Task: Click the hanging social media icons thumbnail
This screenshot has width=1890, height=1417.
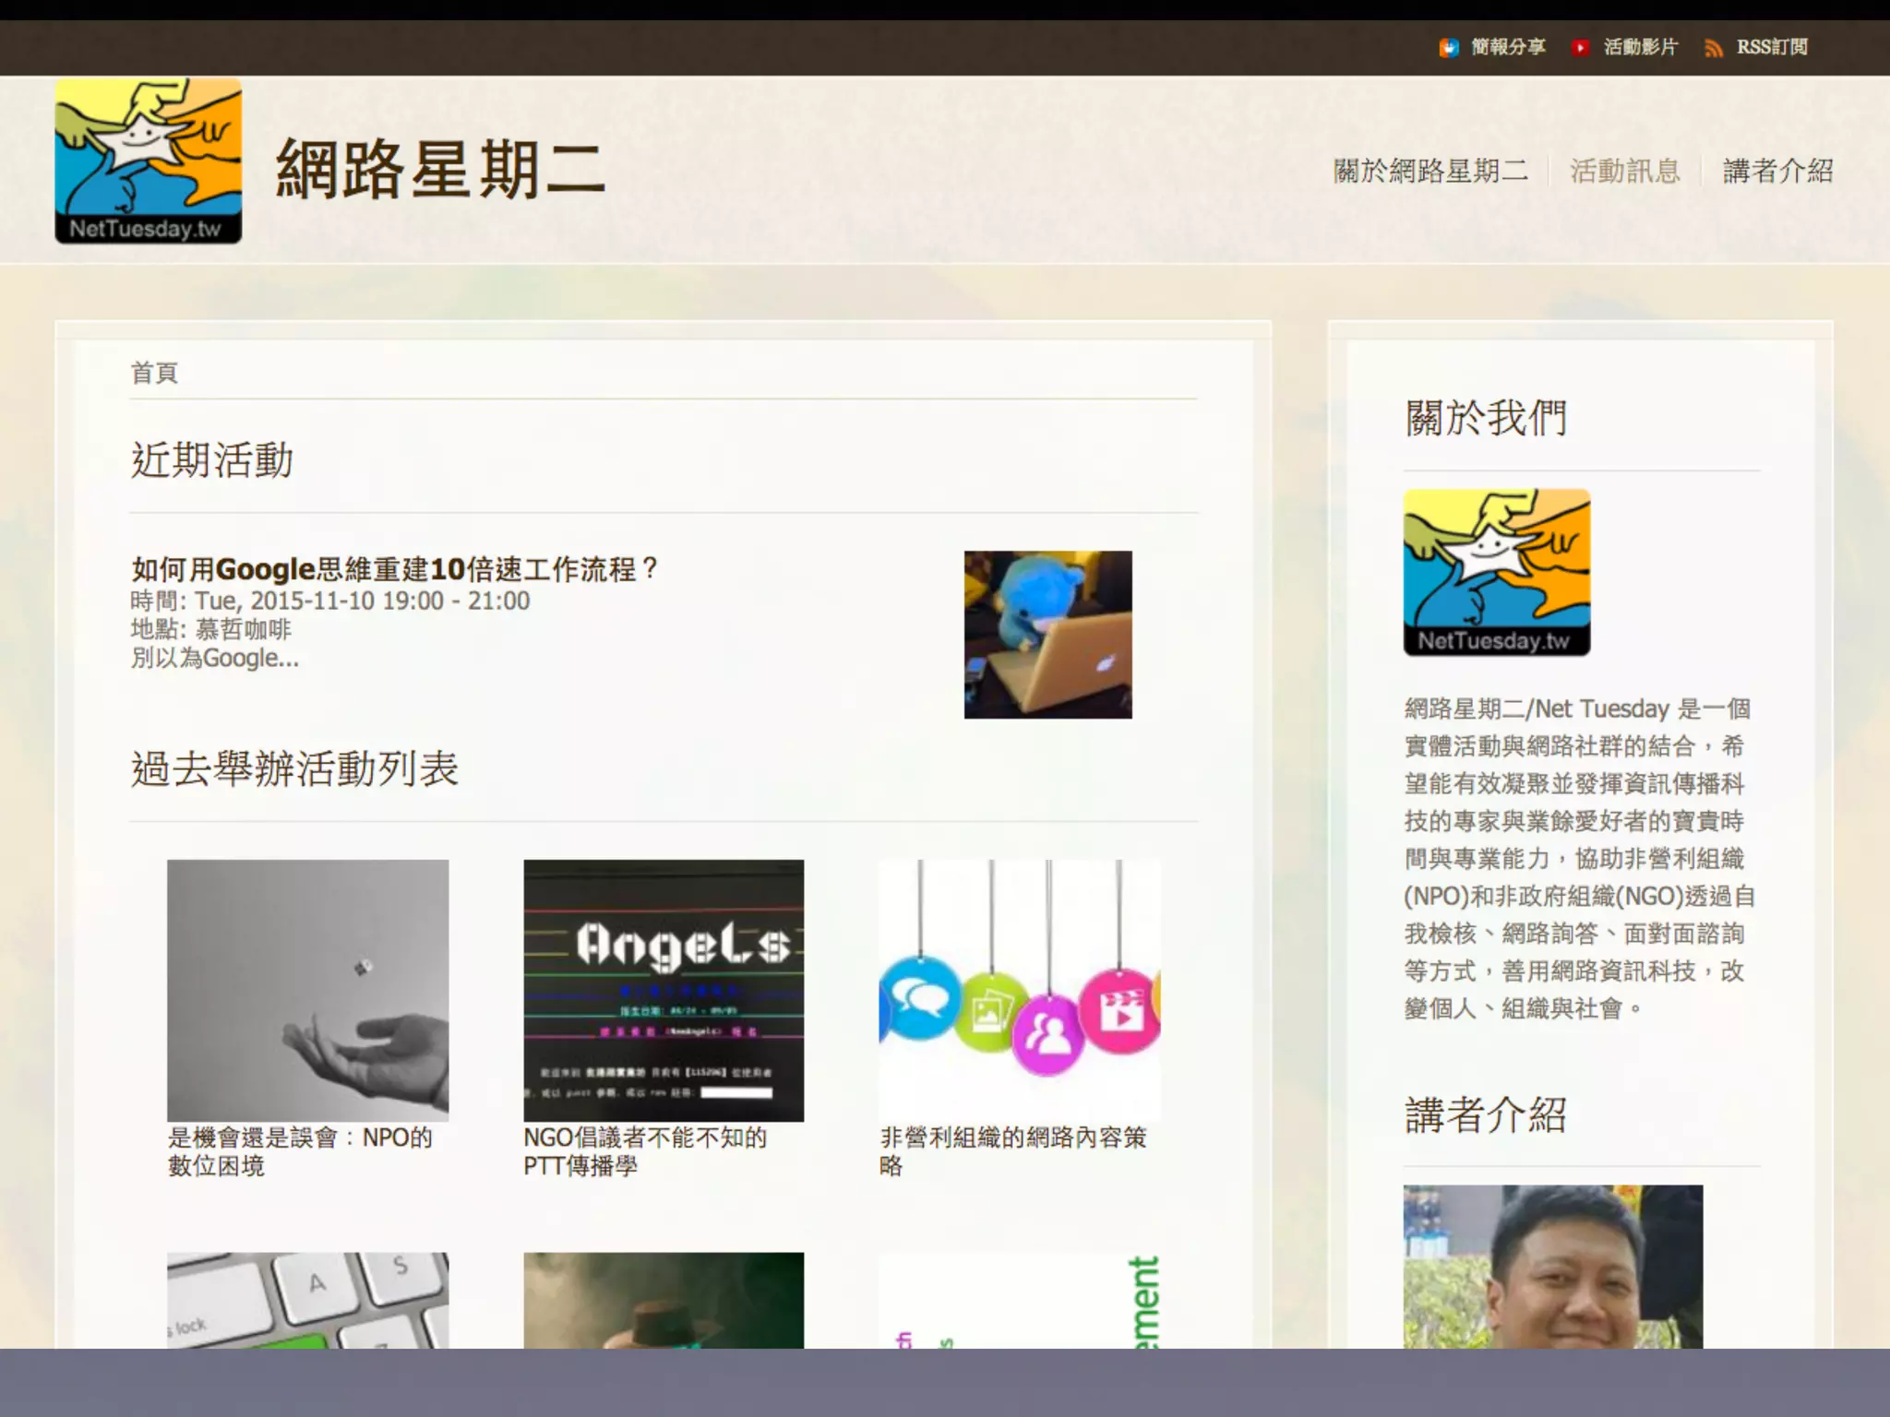Action: pyautogui.click(x=1020, y=990)
